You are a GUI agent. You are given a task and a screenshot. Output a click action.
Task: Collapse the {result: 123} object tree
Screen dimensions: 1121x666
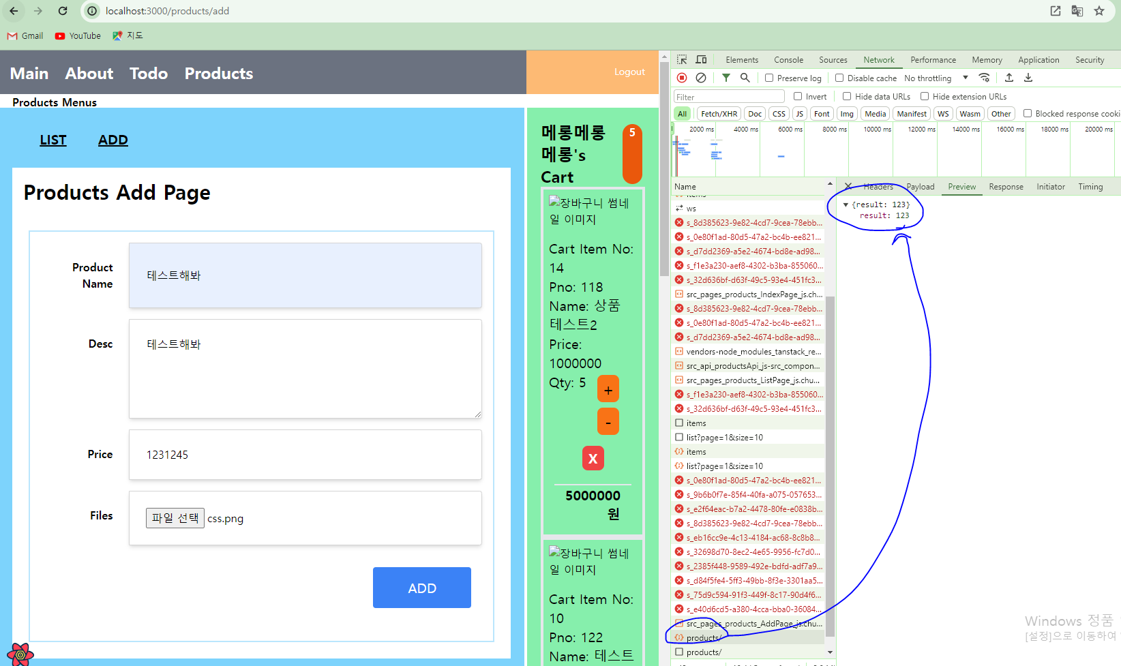point(846,205)
